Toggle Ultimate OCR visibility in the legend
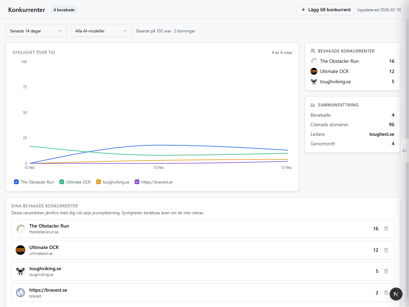This screenshot has height=307, width=409. coord(61,182)
